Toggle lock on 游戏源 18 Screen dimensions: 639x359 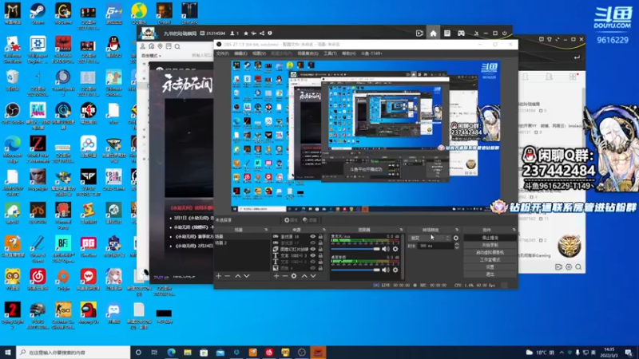(320, 236)
